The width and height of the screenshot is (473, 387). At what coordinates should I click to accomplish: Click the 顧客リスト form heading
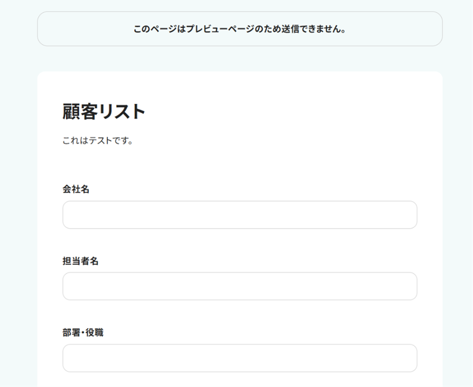[104, 112]
